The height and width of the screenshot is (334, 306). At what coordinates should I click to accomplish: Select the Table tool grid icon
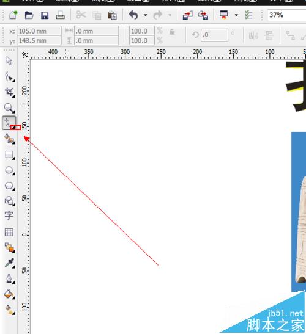9,233
